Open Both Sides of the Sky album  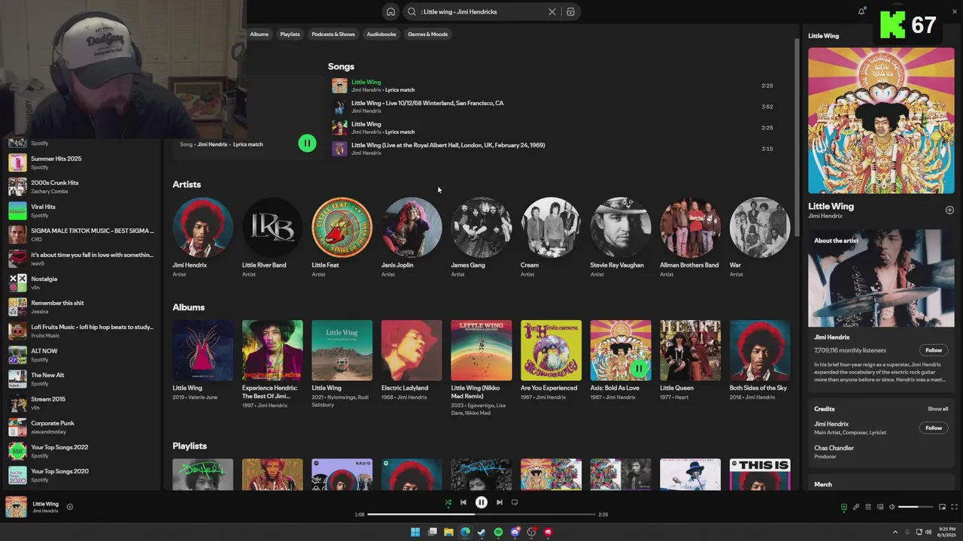pos(760,351)
